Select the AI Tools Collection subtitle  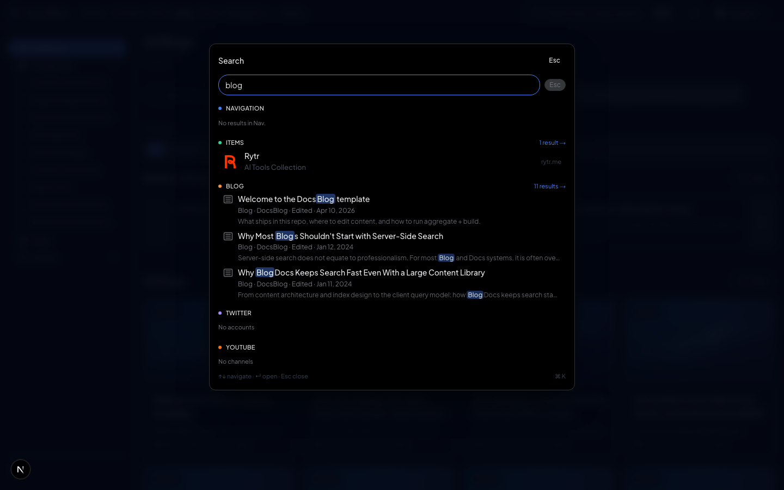coord(275,168)
